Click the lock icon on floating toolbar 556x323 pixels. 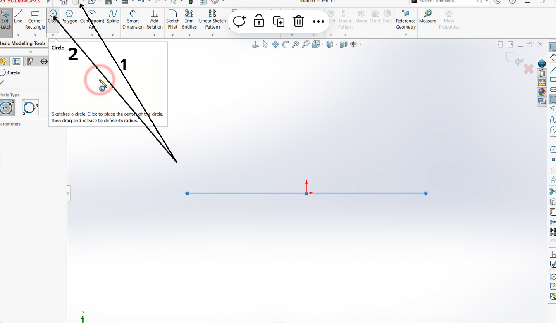pyautogui.click(x=259, y=21)
